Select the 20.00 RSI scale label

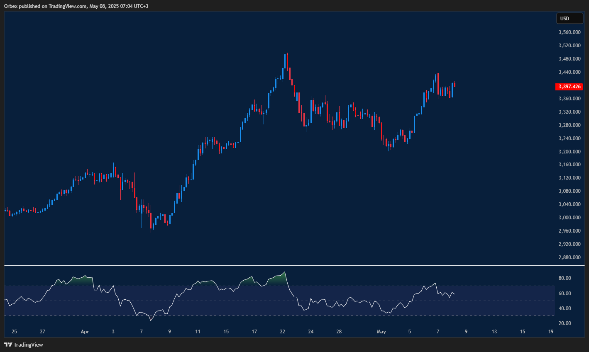[x=565, y=323]
